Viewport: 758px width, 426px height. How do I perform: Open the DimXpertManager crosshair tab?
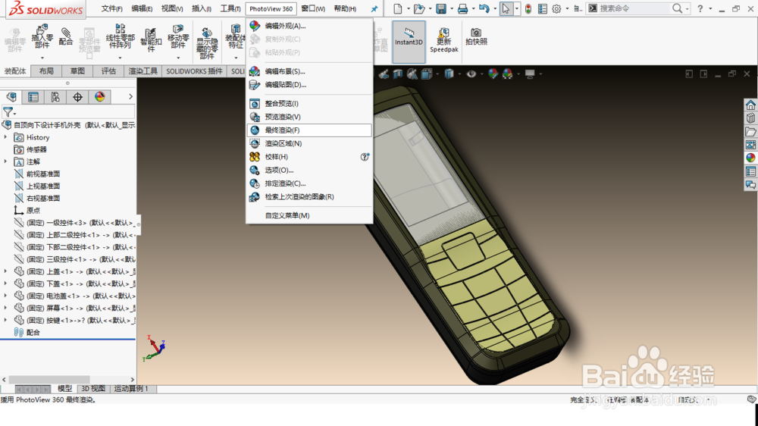click(x=77, y=97)
